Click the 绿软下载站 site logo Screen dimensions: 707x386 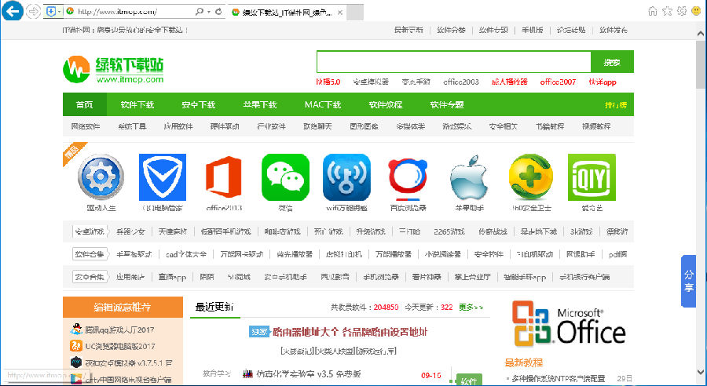113,70
